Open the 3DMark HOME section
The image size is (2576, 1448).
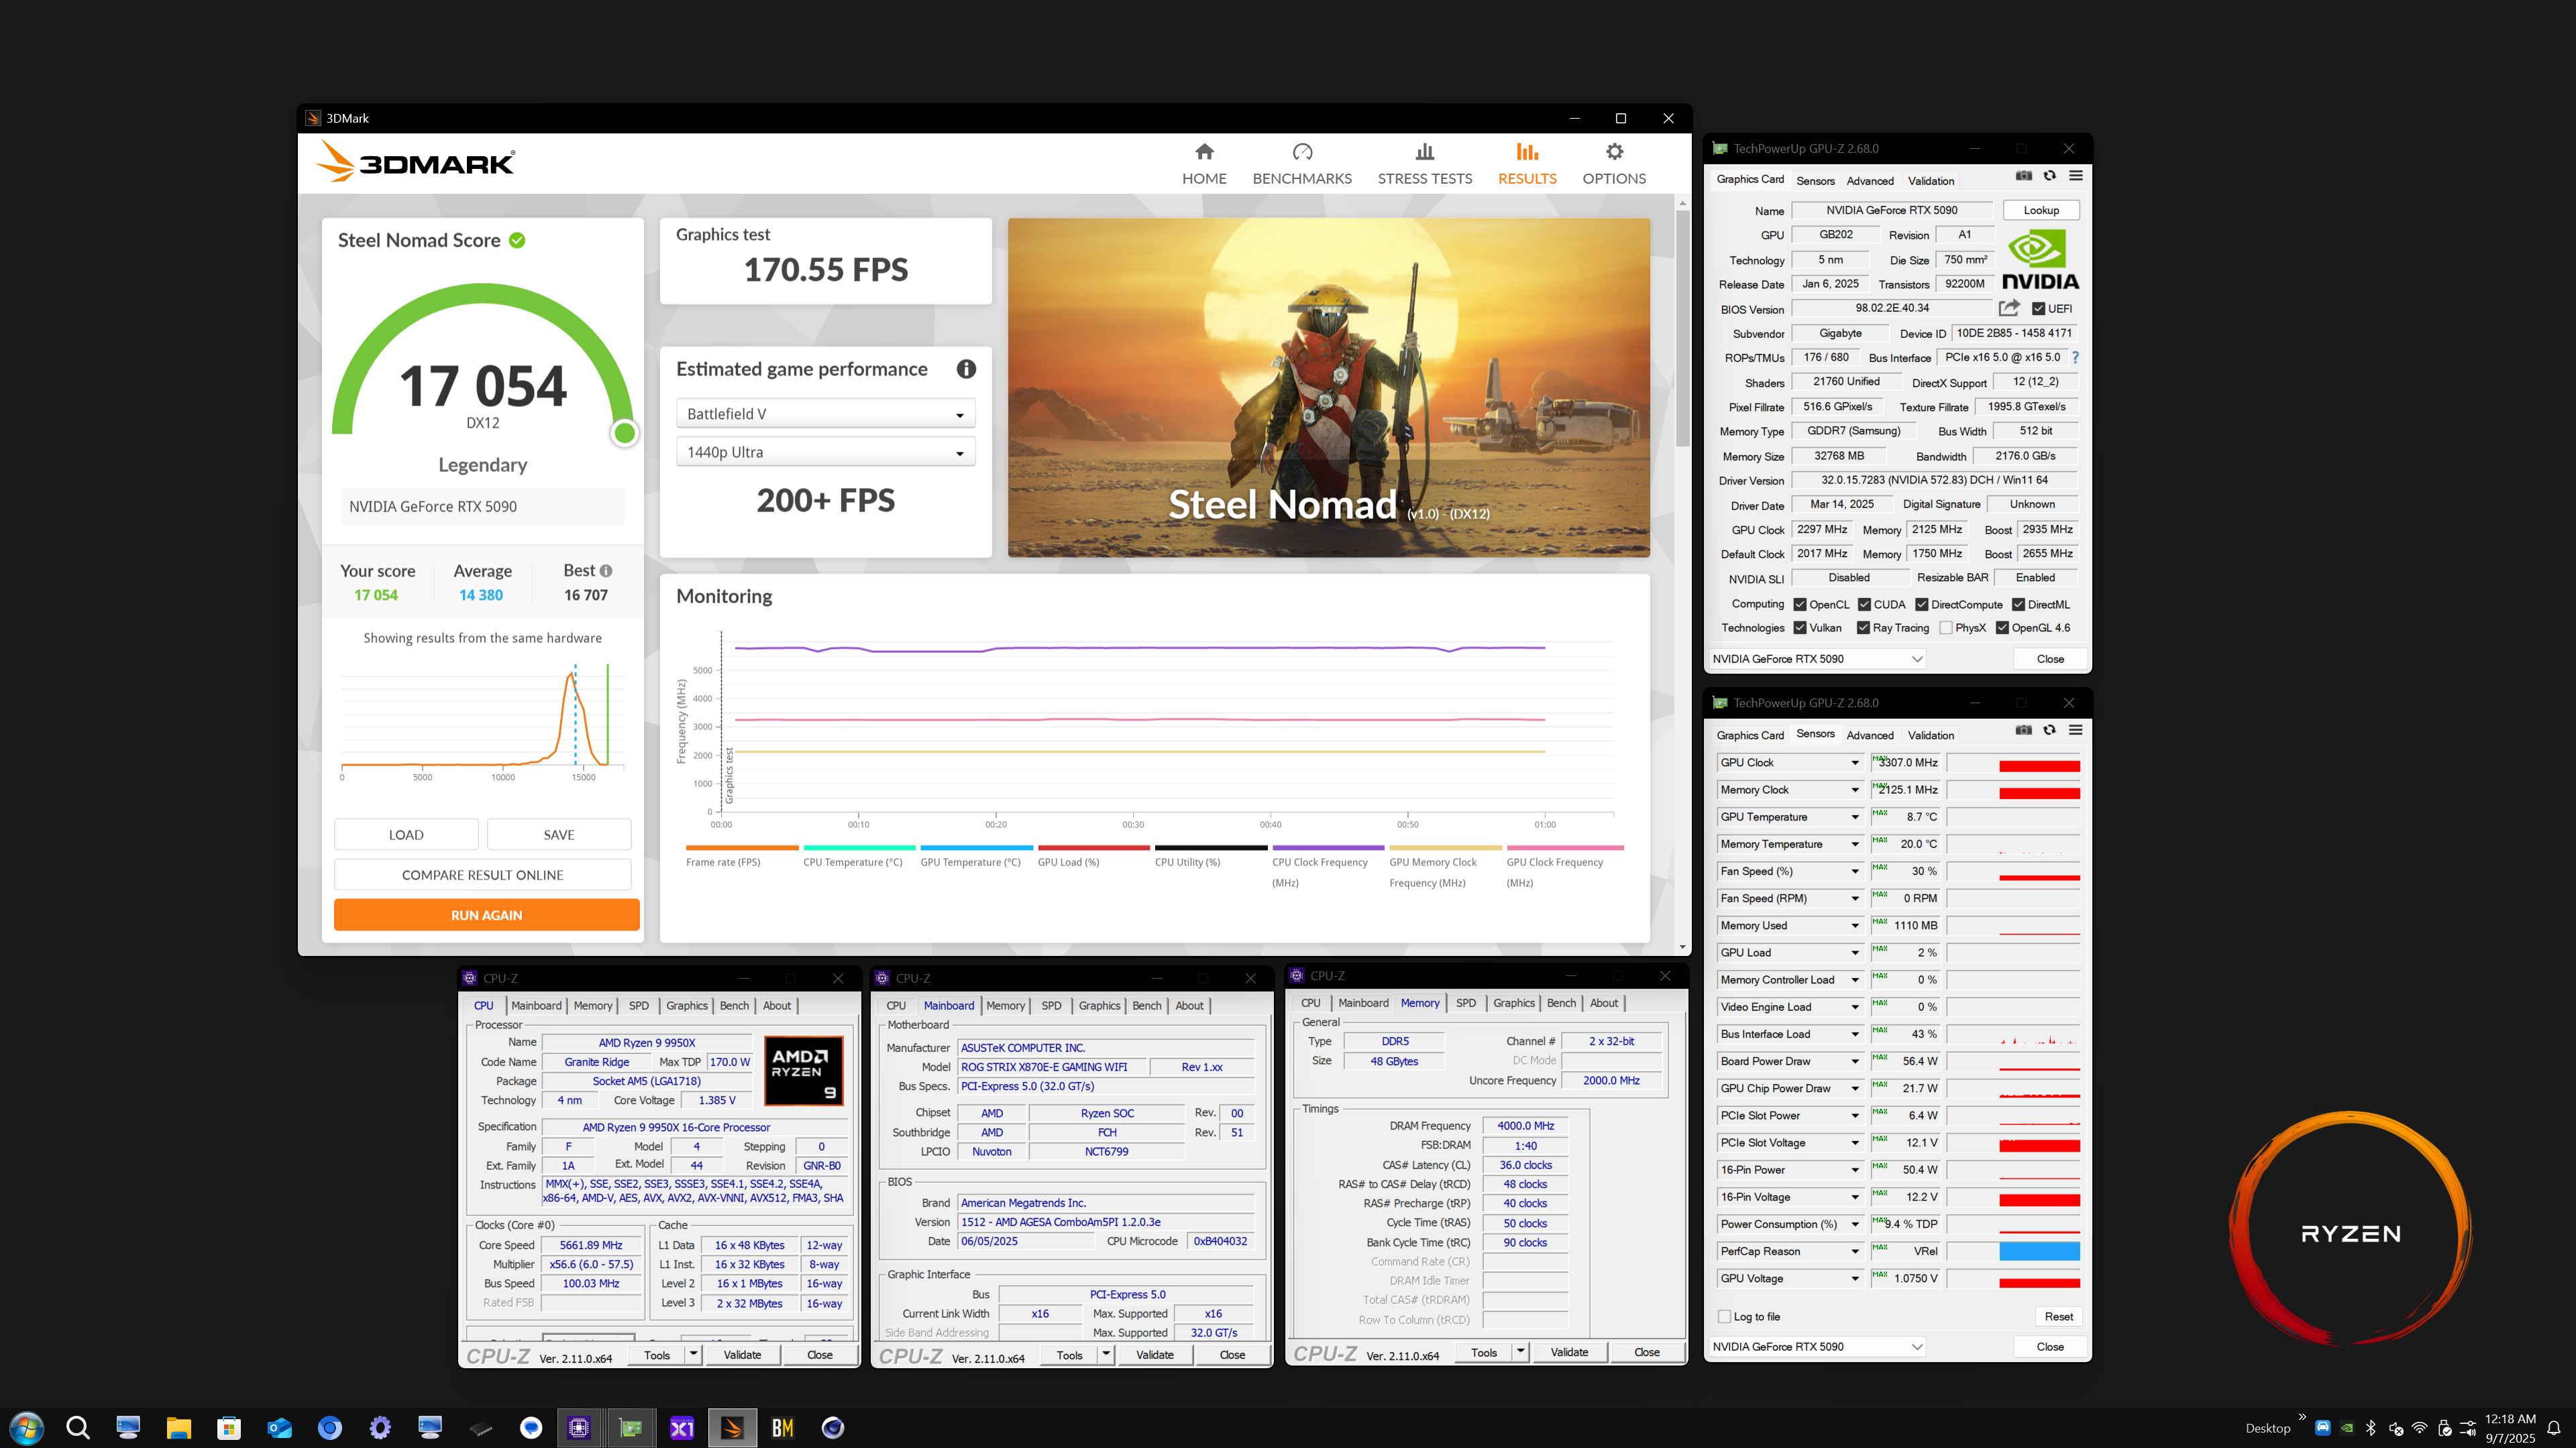point(1204,164)
